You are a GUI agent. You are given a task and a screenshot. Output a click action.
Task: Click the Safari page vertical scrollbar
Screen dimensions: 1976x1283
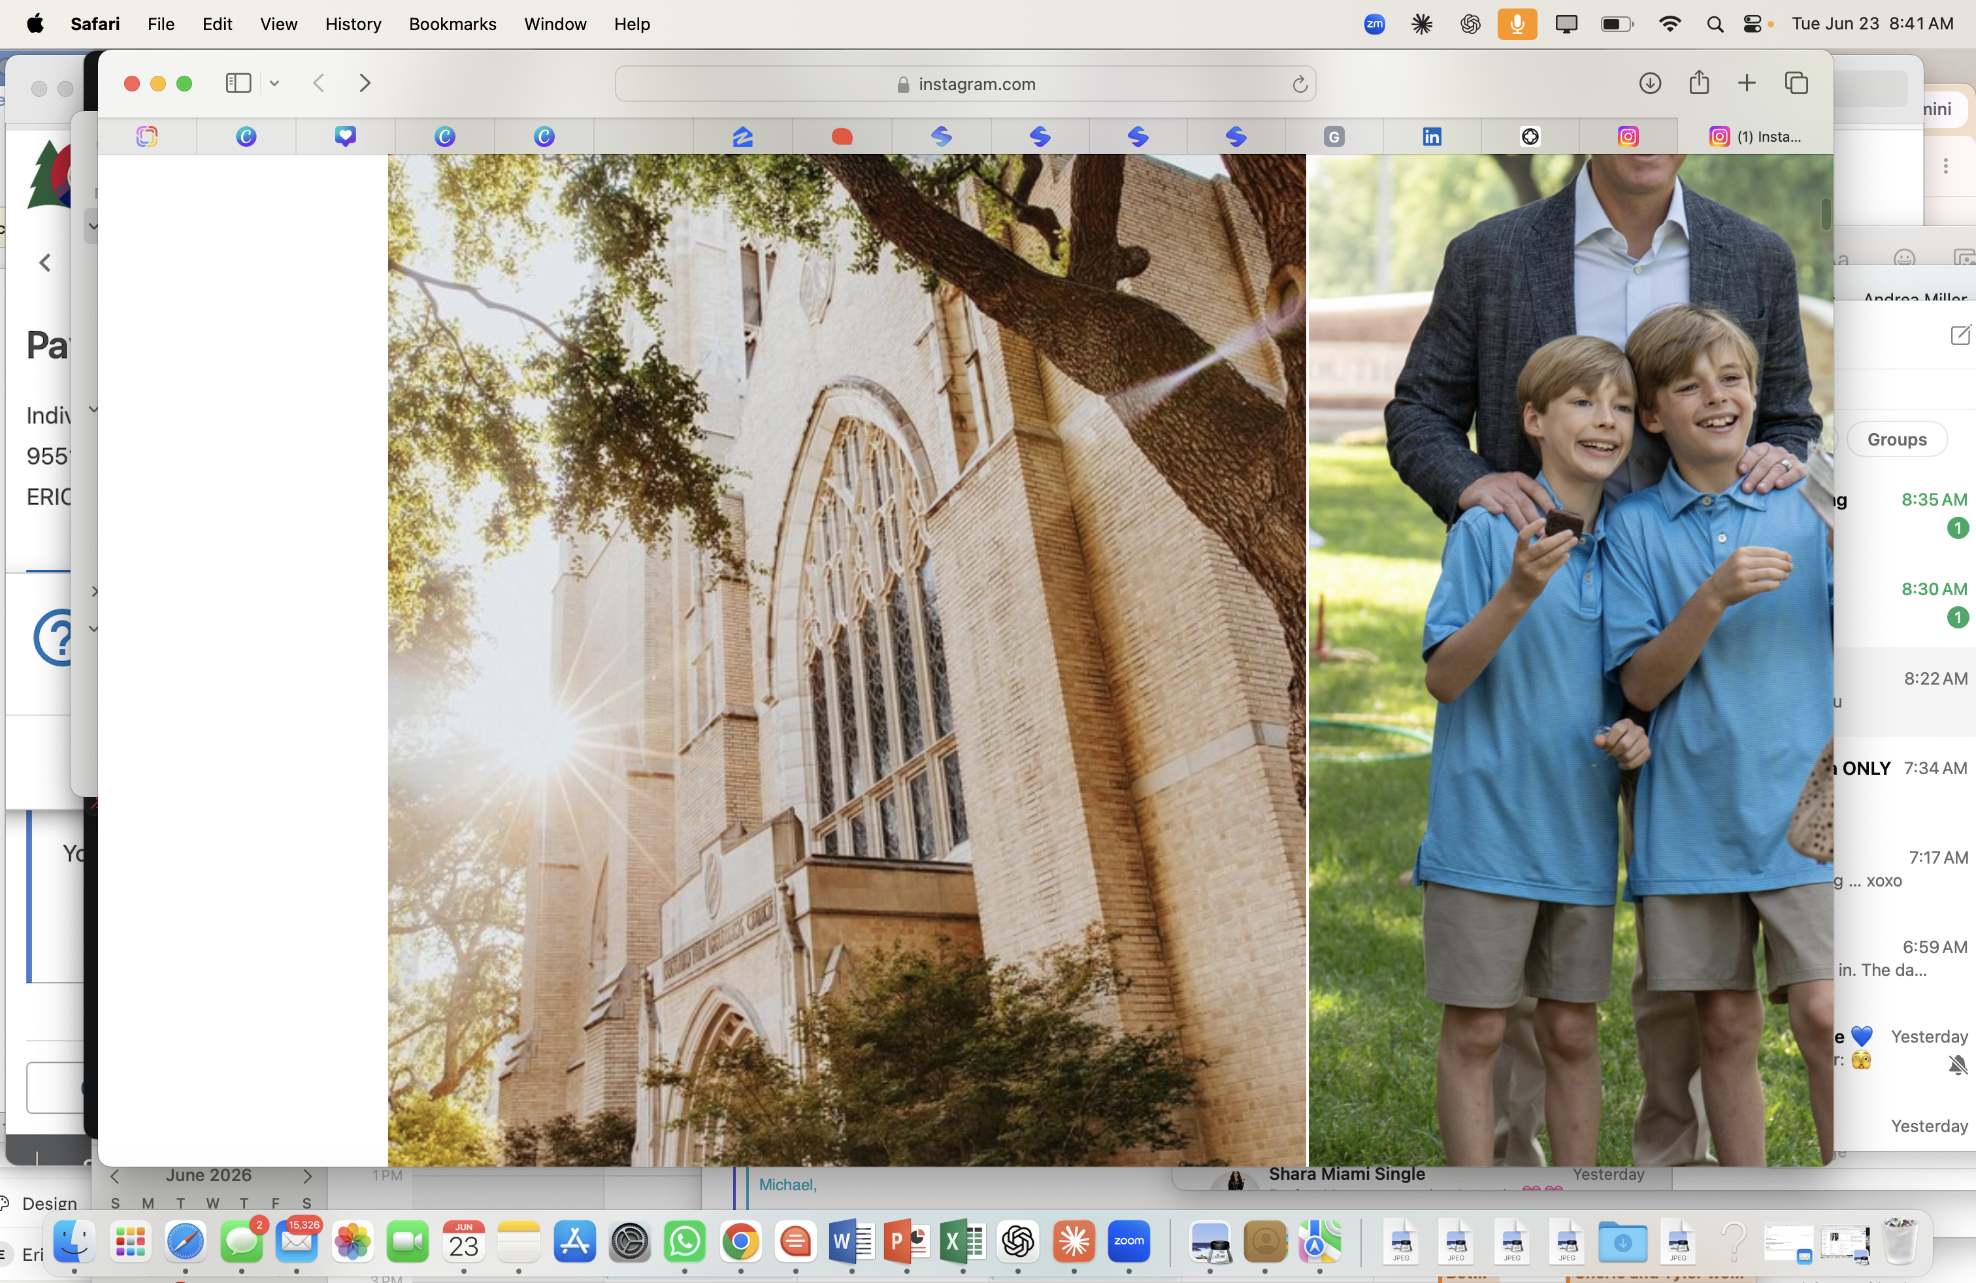tap(1825, 215)
